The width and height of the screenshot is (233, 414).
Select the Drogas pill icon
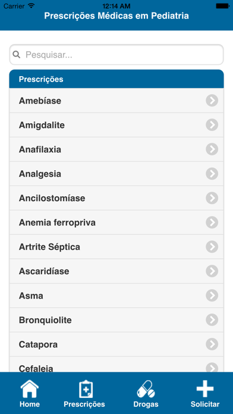[x=146, y=389]
